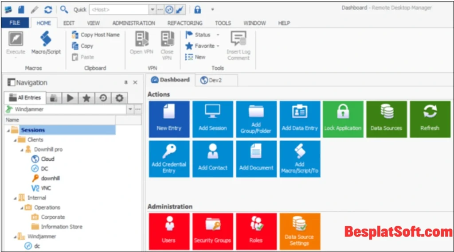Open the WINDOW ribbon tab
The width and height of the screenshot is (454, 252).
[x=254, y=23]
